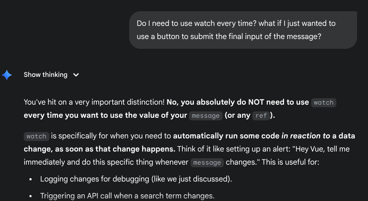Expand the Show thinking chevron
The image size is (368, 201).
coord(76,75)
